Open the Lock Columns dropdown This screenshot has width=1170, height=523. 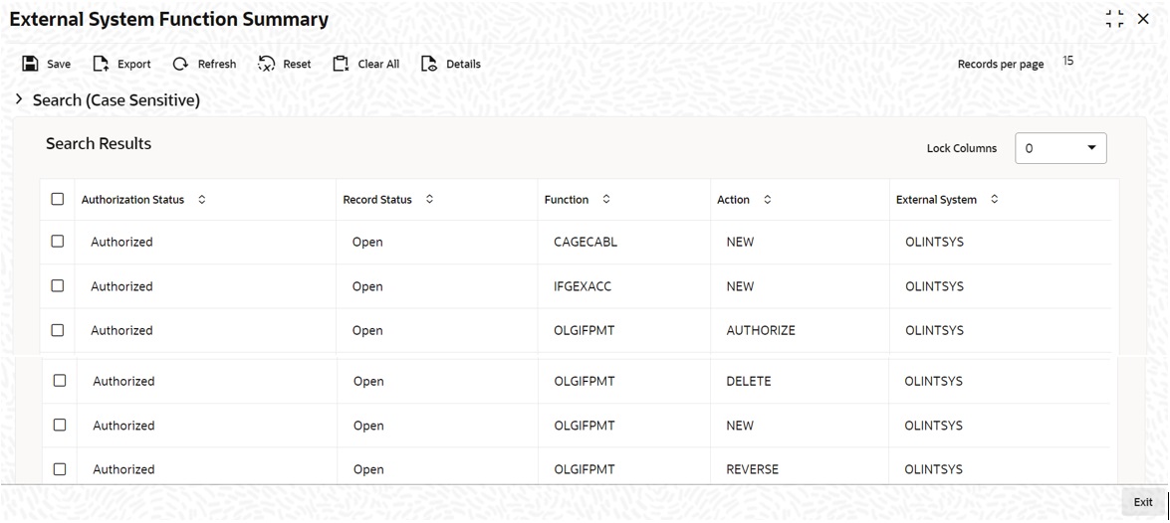click(x=1061, y=148)
